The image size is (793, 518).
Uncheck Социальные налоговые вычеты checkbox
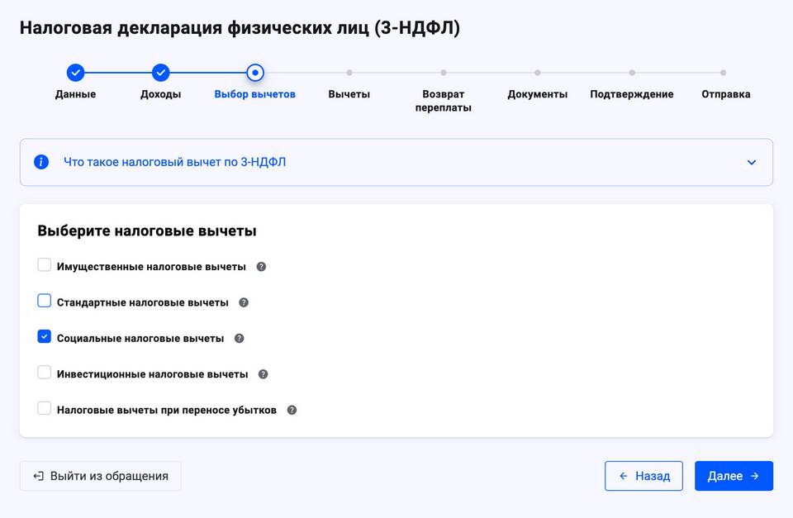pyautogui.click(x=45, y=337)
